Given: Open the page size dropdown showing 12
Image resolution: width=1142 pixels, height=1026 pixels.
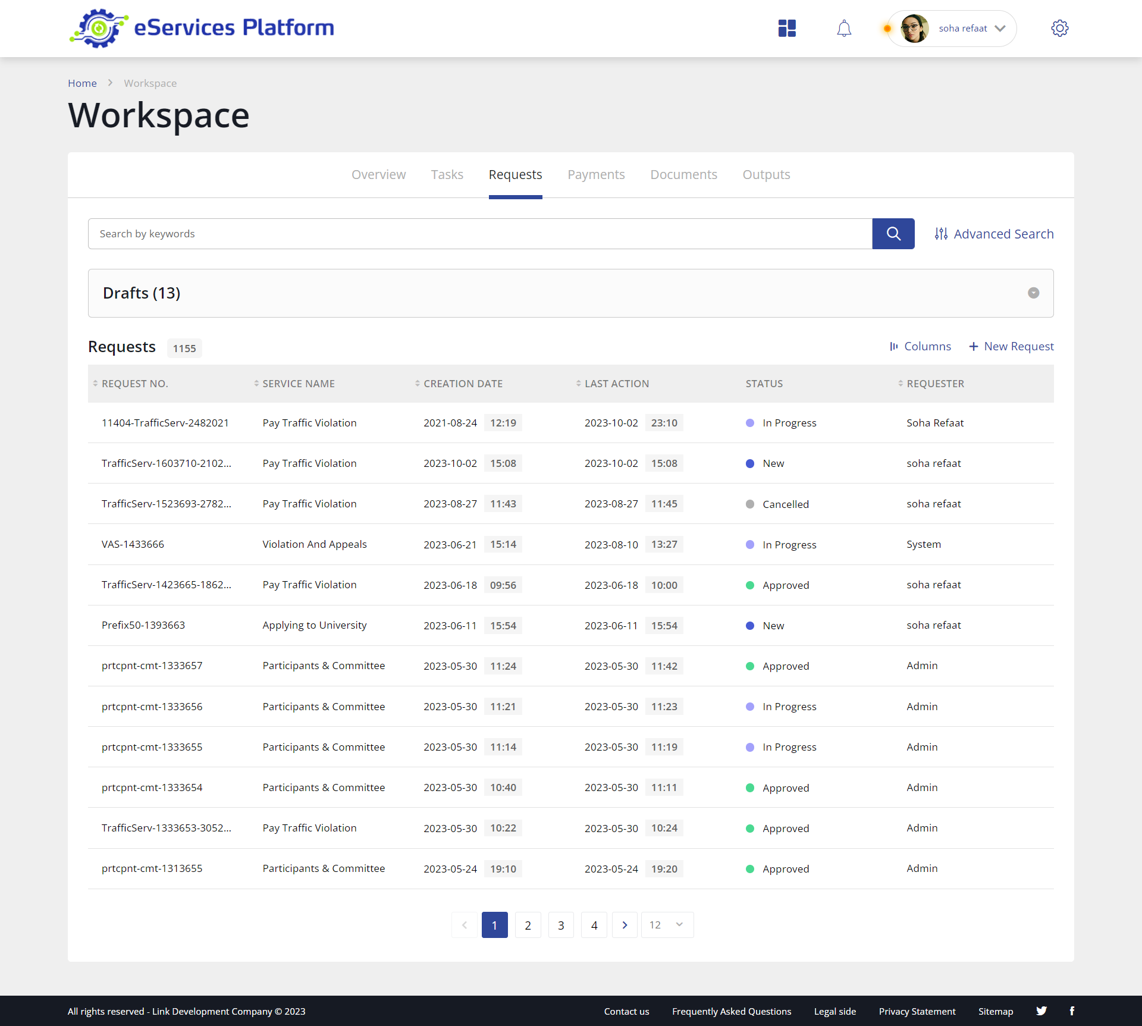Looking at the screenshot, I should pyautogui.click(x=666, y=925).
